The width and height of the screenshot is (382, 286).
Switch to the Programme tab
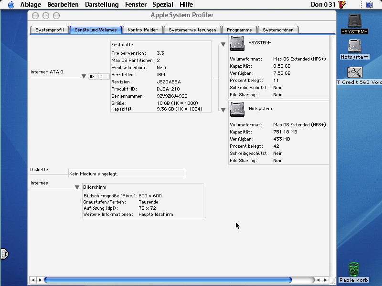239,30
